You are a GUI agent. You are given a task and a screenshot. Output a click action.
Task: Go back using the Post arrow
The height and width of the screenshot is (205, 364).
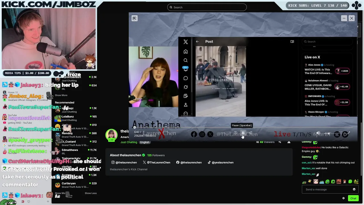tap(197, 42)
